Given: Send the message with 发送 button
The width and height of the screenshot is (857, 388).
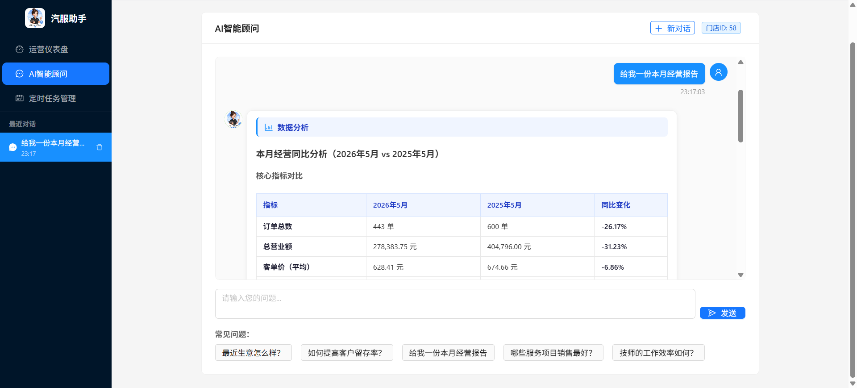Looking at the screenshot, I should [x=722, y=313].
